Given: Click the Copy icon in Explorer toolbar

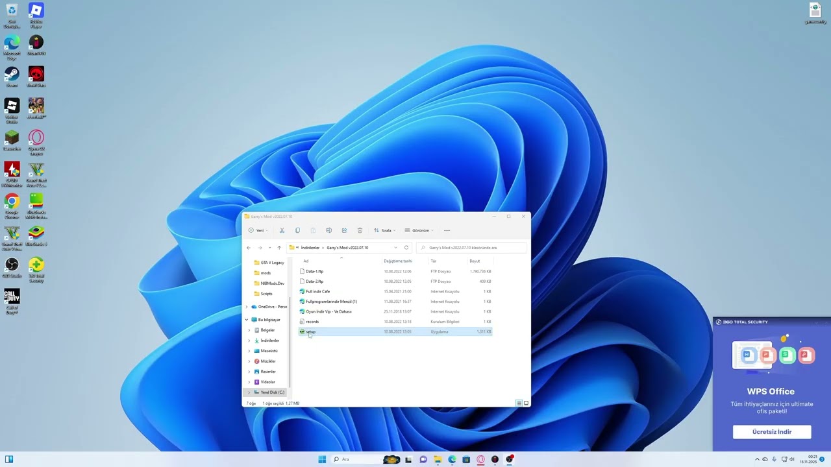Looking at the screenshot, I should 297,230.
